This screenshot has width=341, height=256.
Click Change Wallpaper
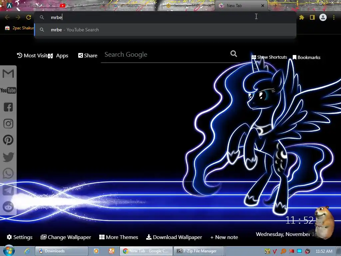click(x=66, y=237)
